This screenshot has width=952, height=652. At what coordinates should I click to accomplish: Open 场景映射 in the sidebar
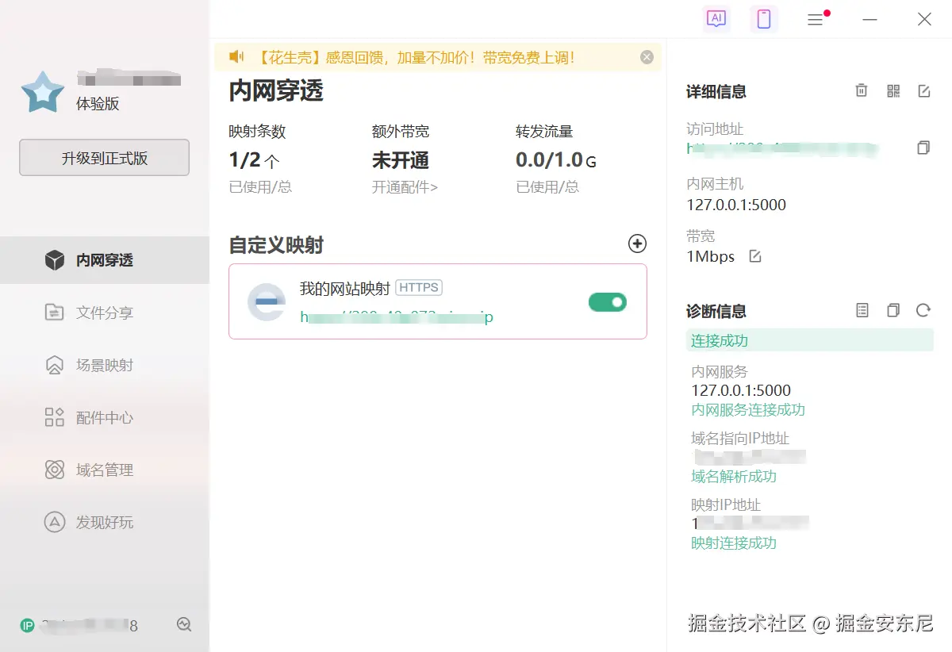(x=105, y=365)
